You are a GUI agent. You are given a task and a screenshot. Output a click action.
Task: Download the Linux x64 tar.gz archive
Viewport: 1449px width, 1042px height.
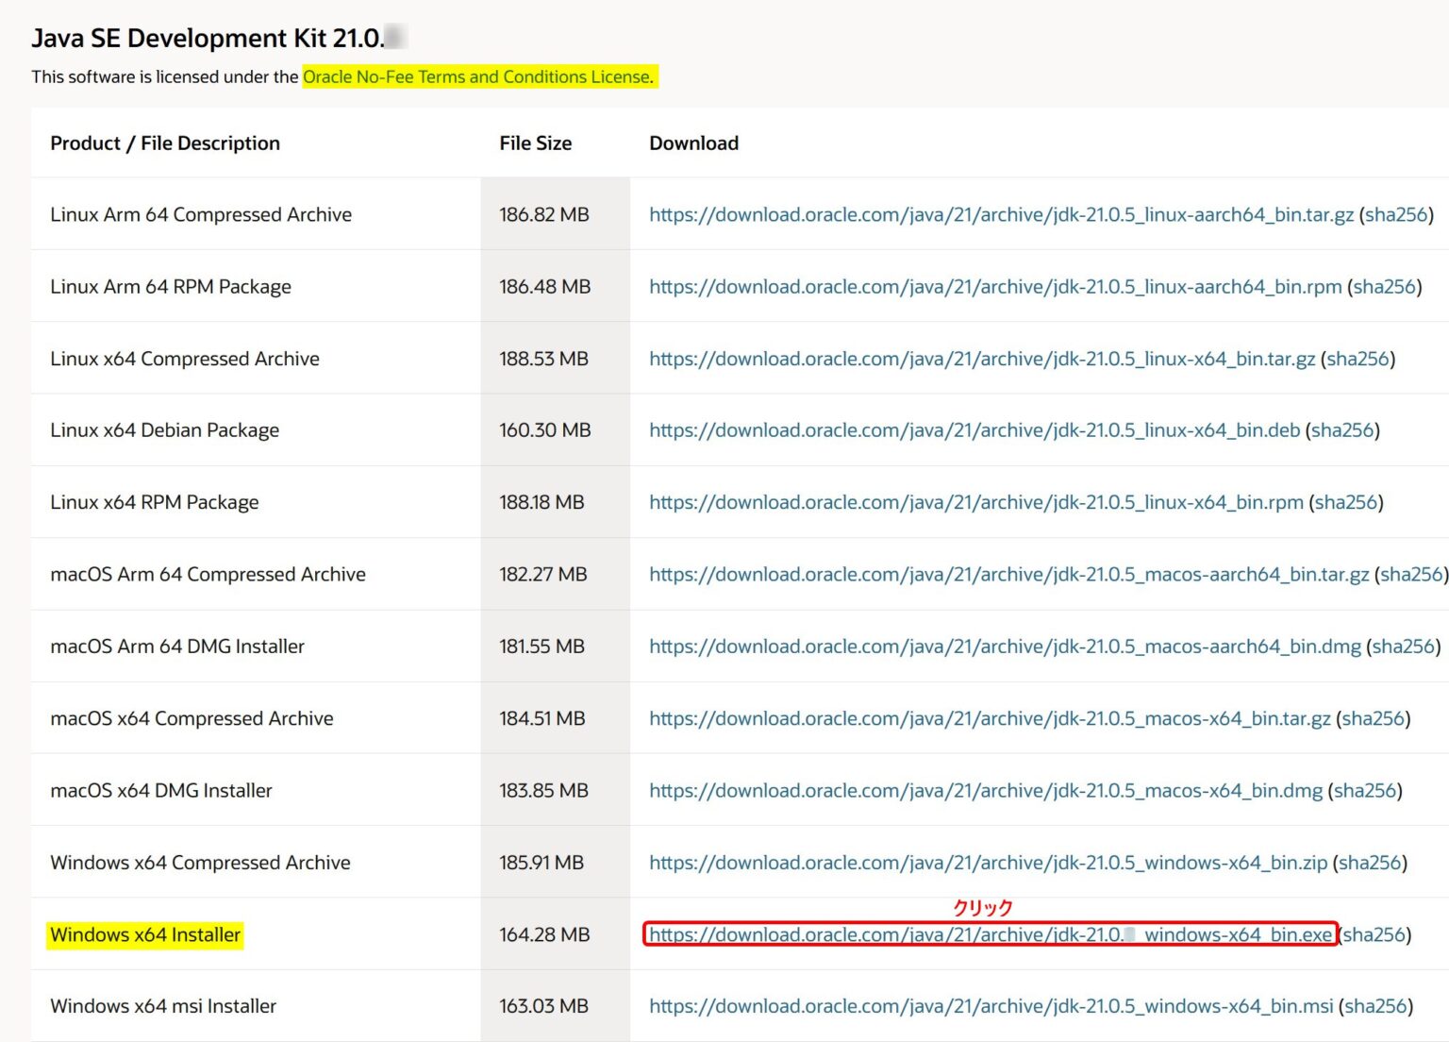[981, 359]
